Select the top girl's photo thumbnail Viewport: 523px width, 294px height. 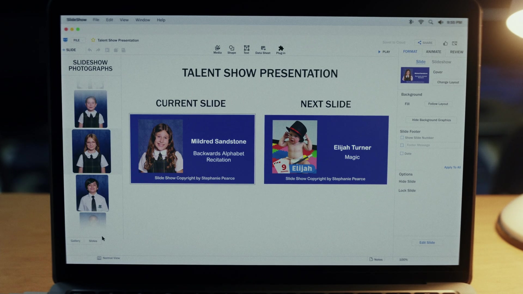coord(91,109)
